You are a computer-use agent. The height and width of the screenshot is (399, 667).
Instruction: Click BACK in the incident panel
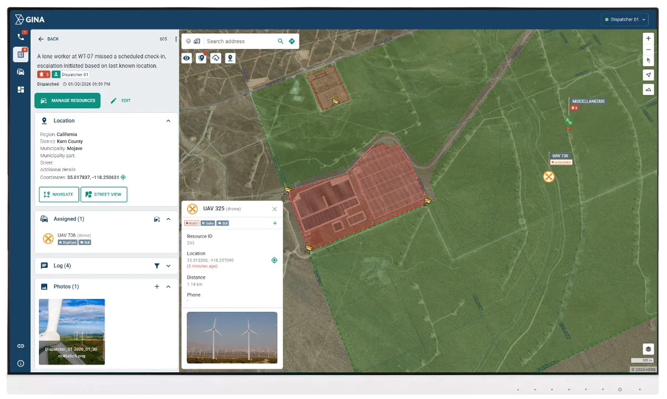pos(48,39)
